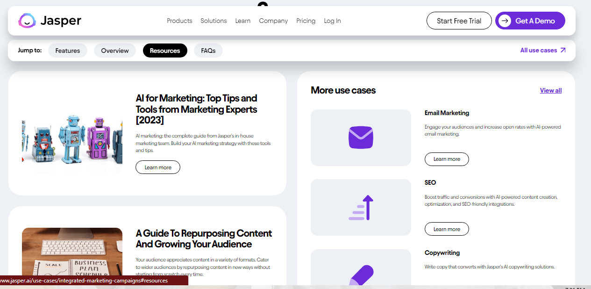Open A Guide To Repurposing Content title
The image size is (591, 289).
click(x=204, y=238)
